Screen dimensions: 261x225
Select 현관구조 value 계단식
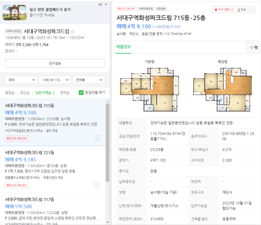[227, 192]
